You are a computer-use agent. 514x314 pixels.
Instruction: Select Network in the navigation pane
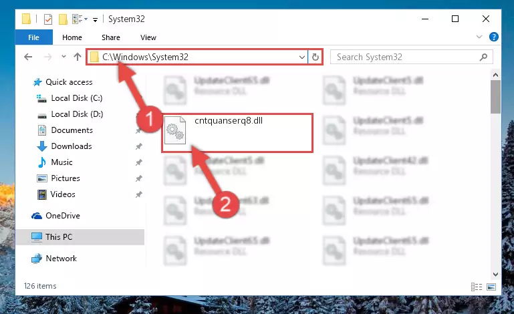61,259
